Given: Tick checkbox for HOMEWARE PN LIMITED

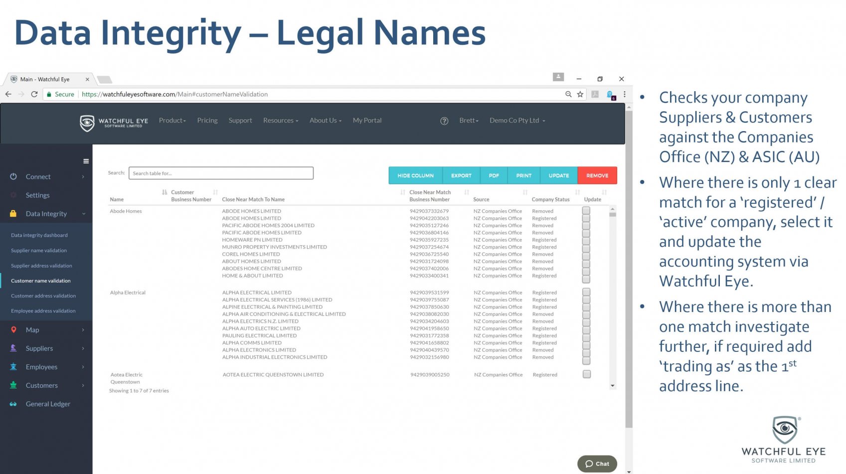Looking at the screenshot, I should pos(586,240).
